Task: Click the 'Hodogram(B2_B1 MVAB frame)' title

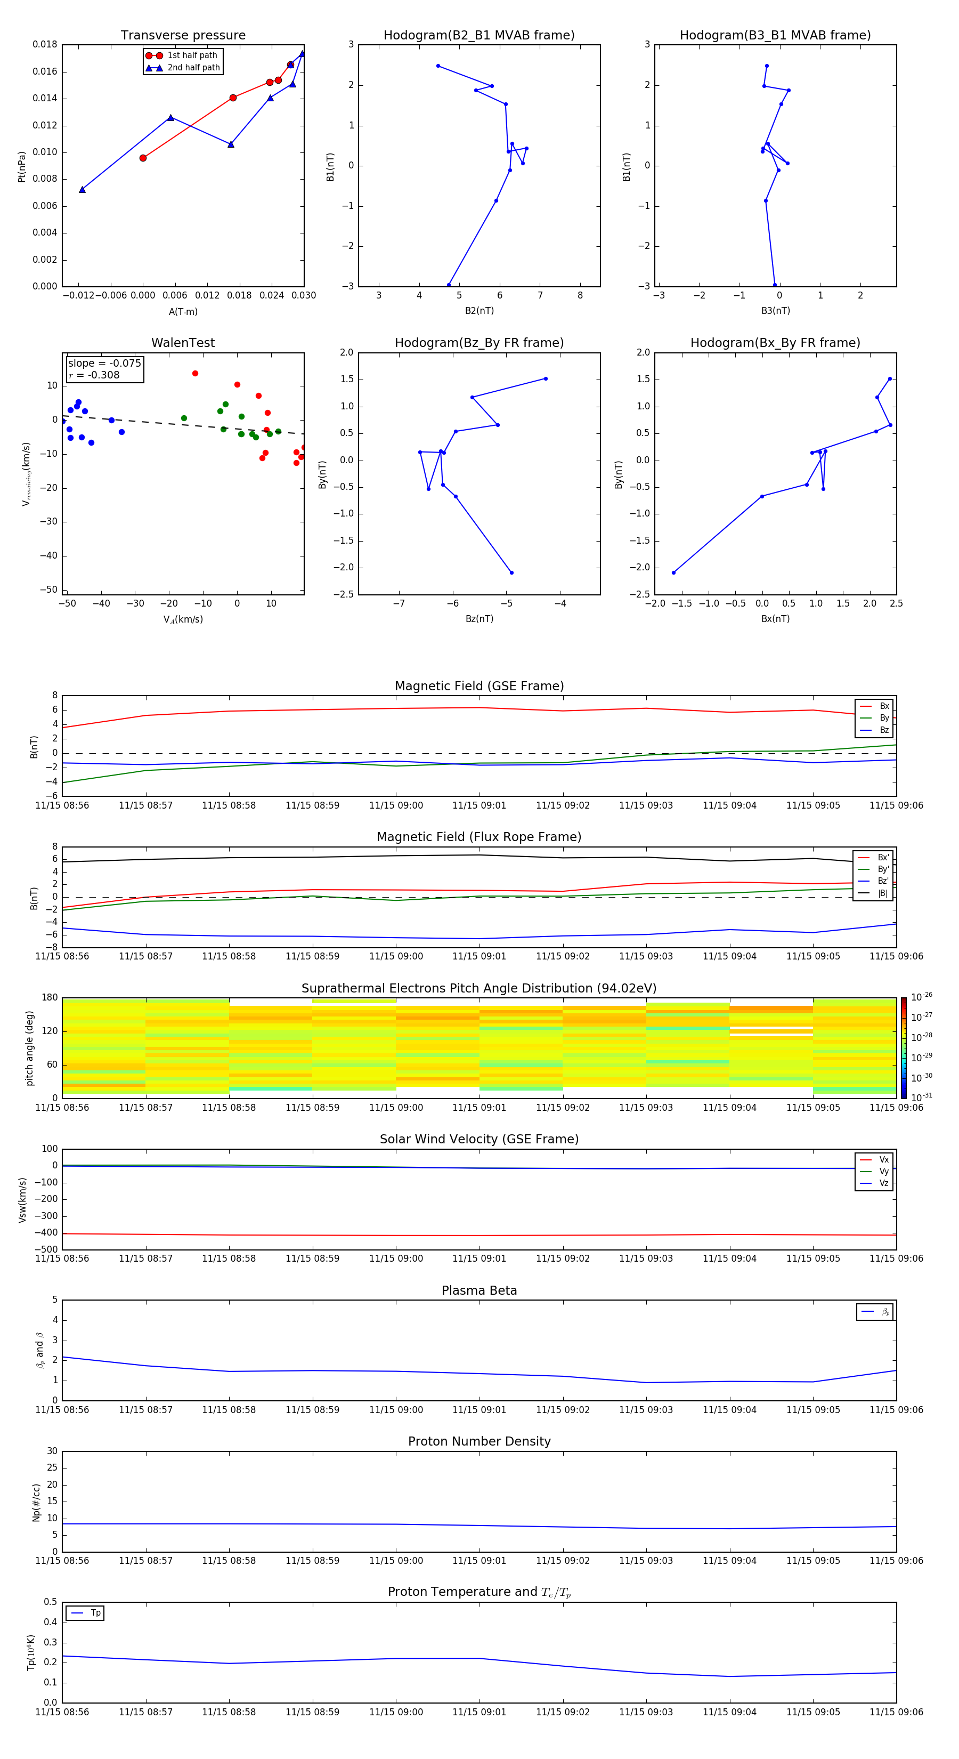Action: 479,36
